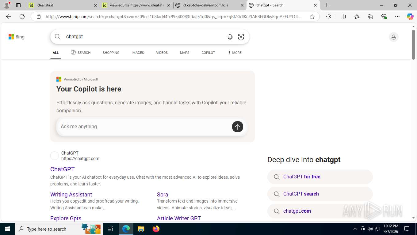Screen dimensions: 417x235
Task: Open the Bing account sign-in avatar
Action: coord(393,37)
